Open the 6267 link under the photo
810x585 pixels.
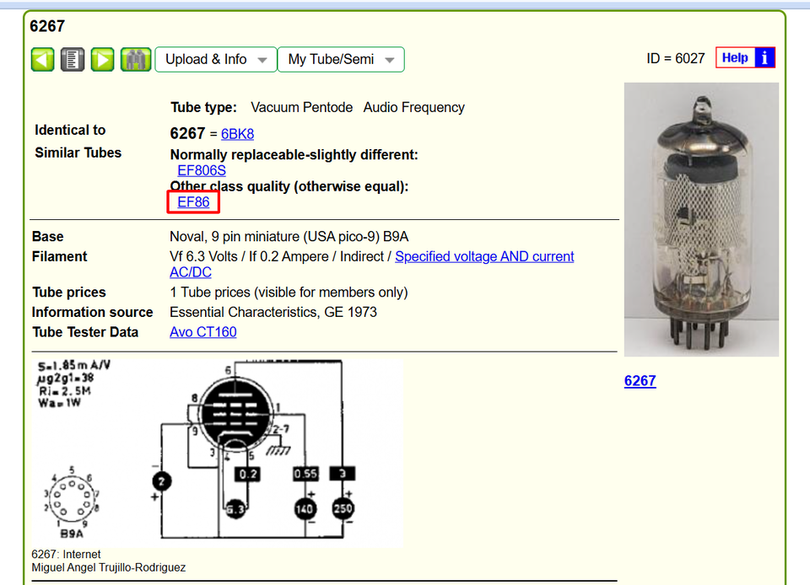tap(640, 381)
